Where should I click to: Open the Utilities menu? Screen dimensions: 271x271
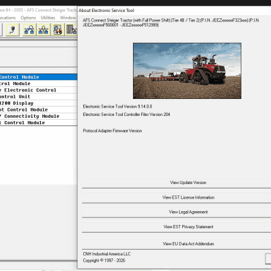point(48,18)
